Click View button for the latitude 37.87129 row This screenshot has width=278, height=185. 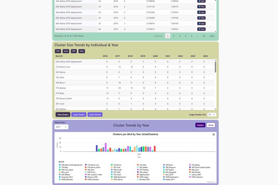tap(202, 7)
